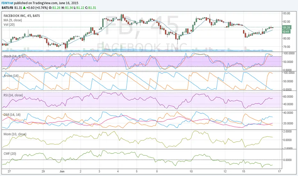Click the 60.0000 RSI axis label
The width and height of the screenshot is (298, 176).
tap(288, 97)
